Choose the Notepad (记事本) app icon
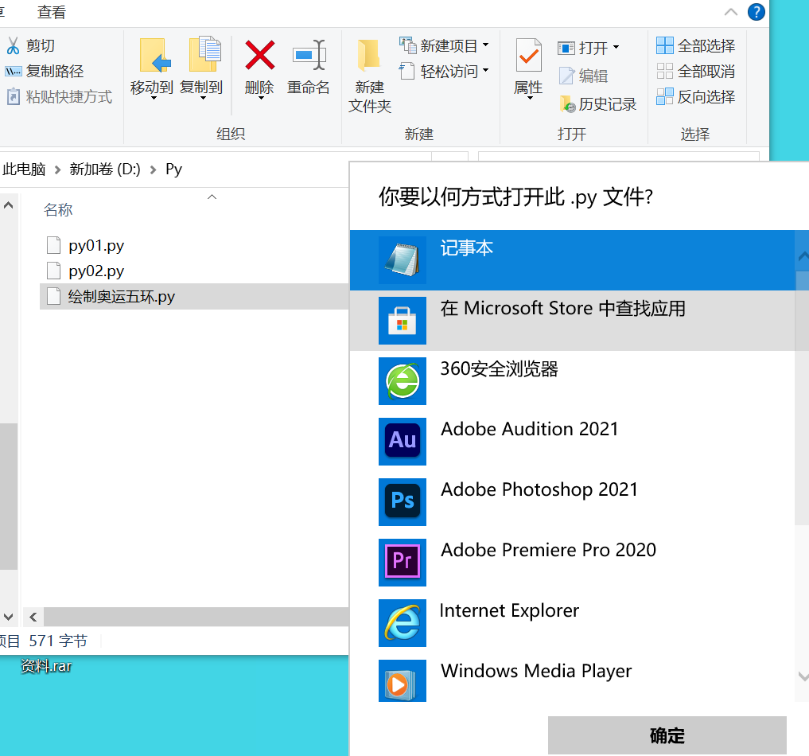The width and height of the screenshot is (809, 756). coord(403,260)
